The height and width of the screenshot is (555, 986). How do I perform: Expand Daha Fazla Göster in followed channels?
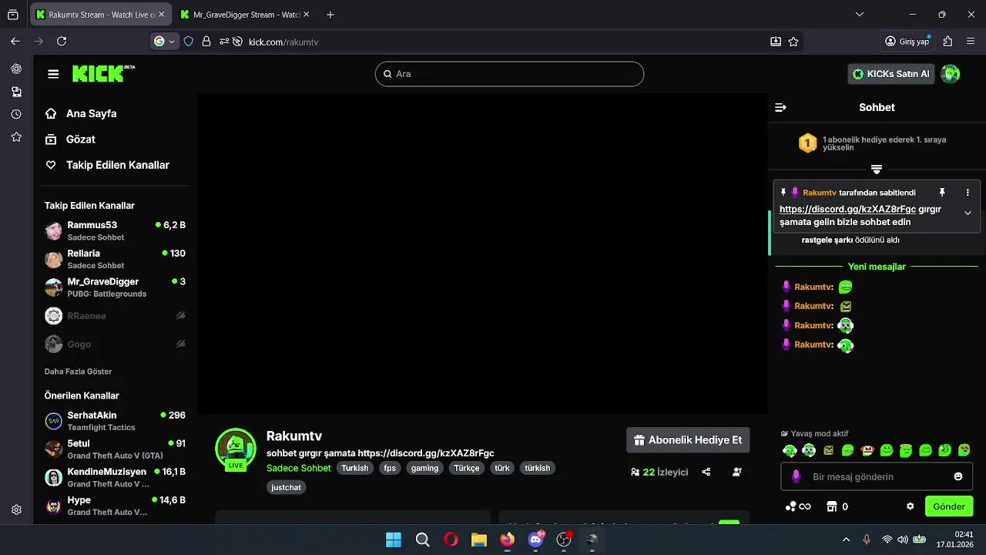click(78, 372)
